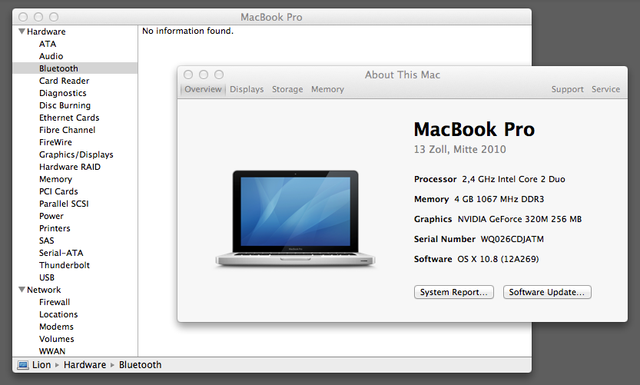Select Modems under Network
The height and width of the screenshot is (385, 640).
click(56, 327)
